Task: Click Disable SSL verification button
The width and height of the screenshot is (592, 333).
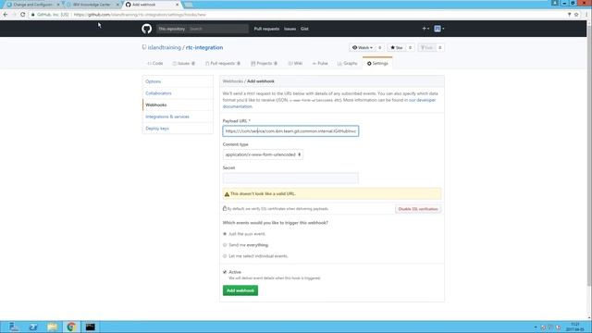Action: click(418, 209)
